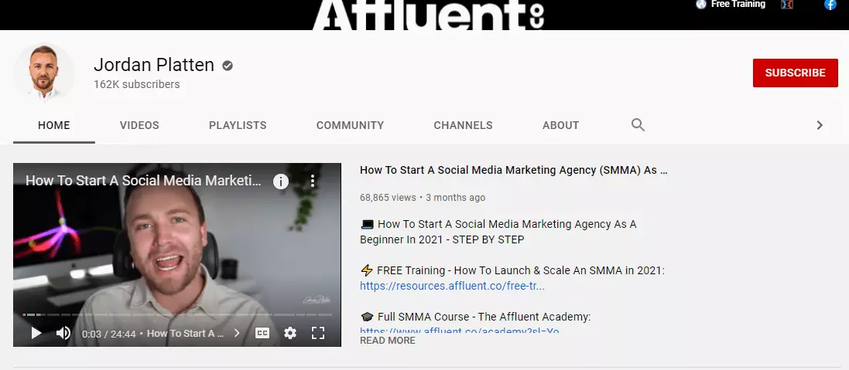The height and width of the screenshot is (370, 849).
Task: Switch to the HOME tab
Action: point(53,125)
